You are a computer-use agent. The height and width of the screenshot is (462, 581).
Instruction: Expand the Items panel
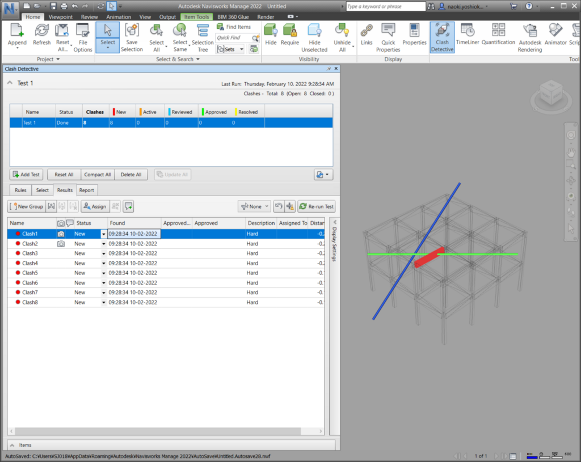(12, 445)
